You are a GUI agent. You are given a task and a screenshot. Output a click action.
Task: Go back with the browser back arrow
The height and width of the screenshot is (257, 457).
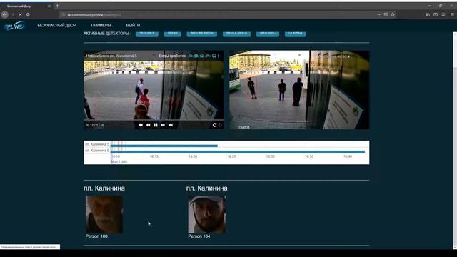click(x=5, y=14)
